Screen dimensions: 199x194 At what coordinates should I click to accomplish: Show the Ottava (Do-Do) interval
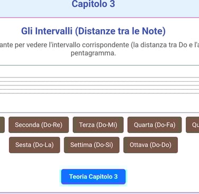coord(151,145)
